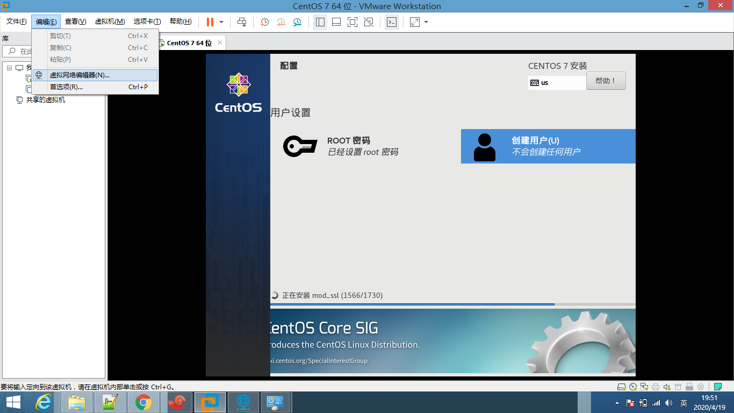Select 首选项(R)... menu entry
The image size is (734, 413).
(95, 87)
